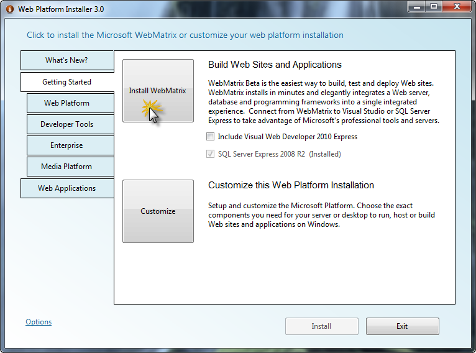Close the window with the X button
476x353 pixels.
pos(457,7)
